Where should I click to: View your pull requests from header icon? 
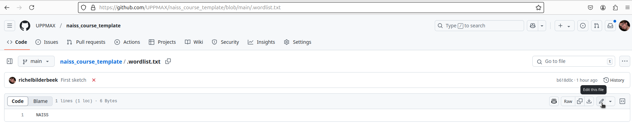point(597,26)
